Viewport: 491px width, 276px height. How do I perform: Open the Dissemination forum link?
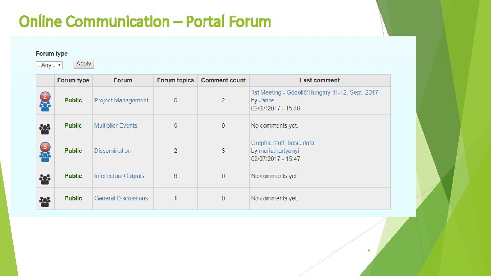pyautogui.click(x=113, y=151)
